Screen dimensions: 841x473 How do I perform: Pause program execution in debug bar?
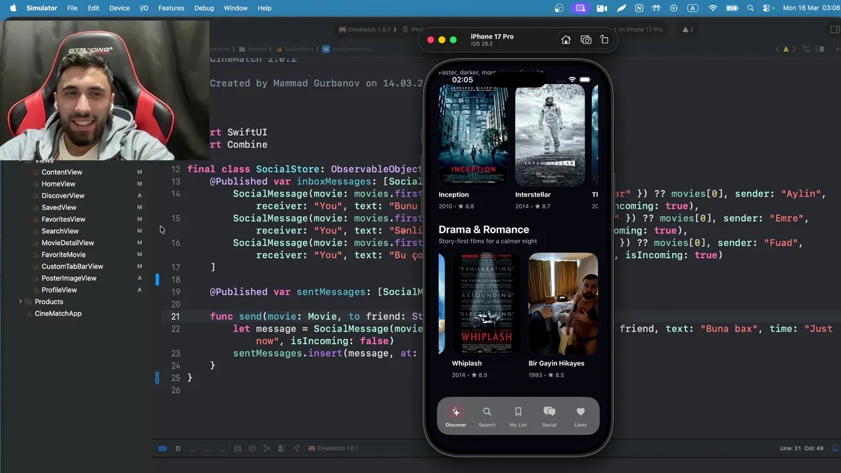point(177,448)
